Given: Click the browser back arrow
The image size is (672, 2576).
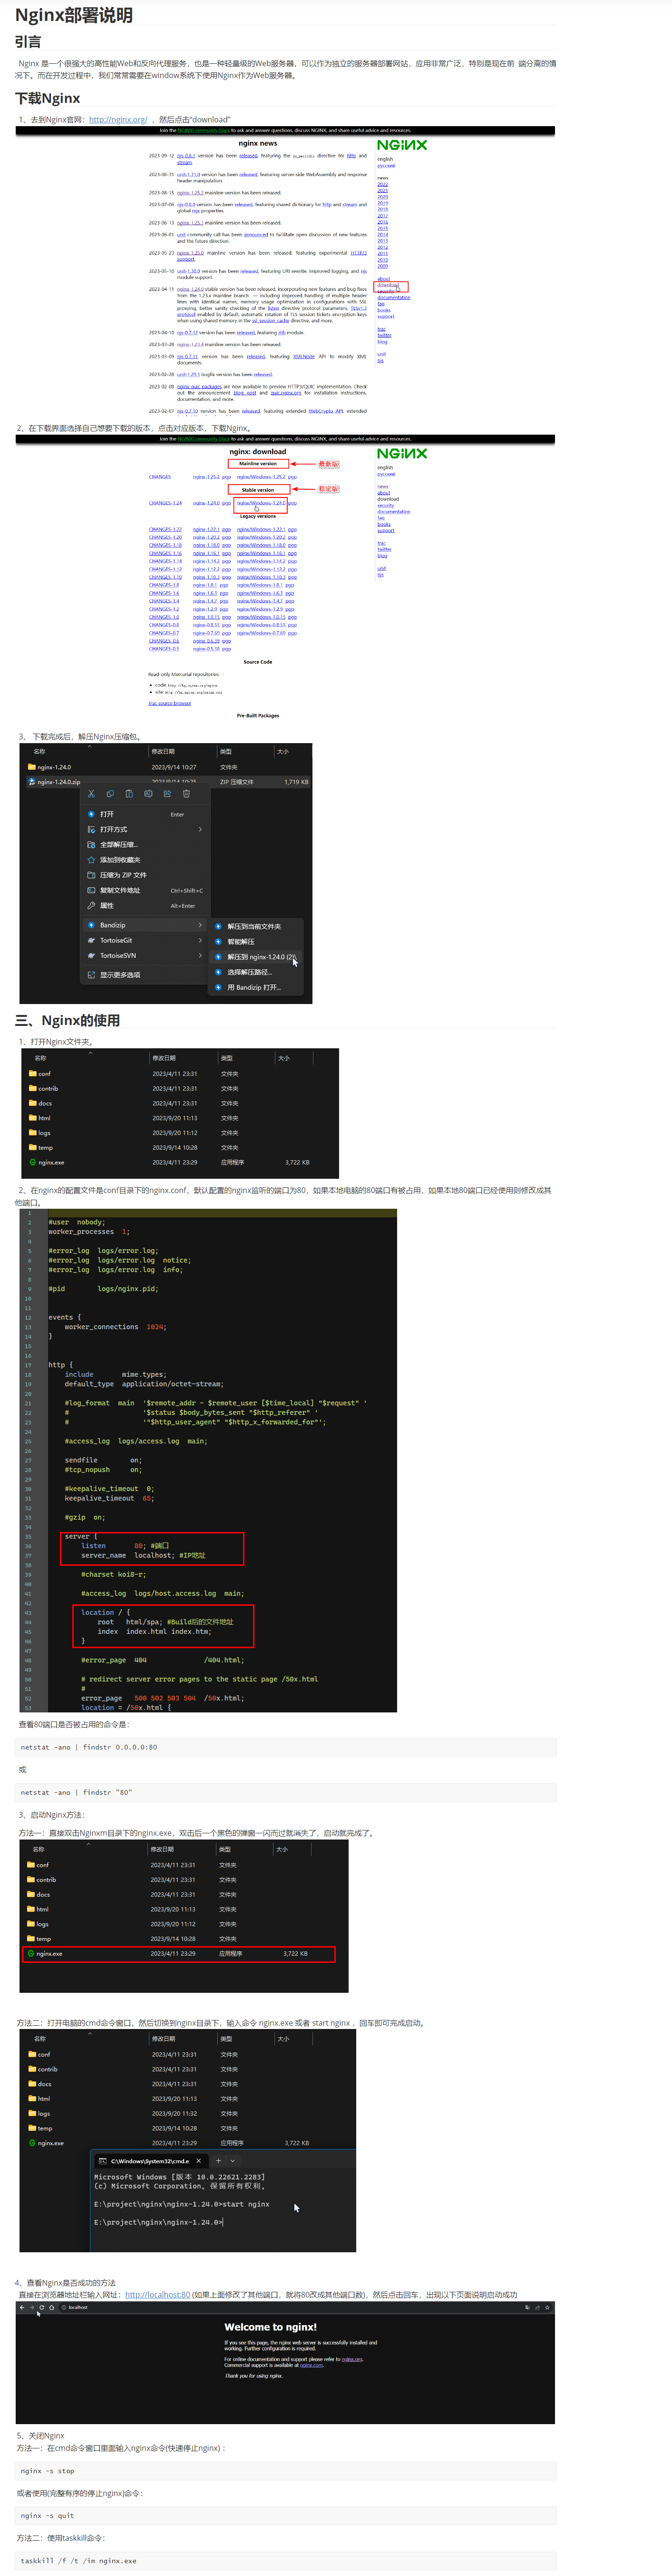Looking at the screenshot, I should pyautogui.click(x=22, y=2307).
